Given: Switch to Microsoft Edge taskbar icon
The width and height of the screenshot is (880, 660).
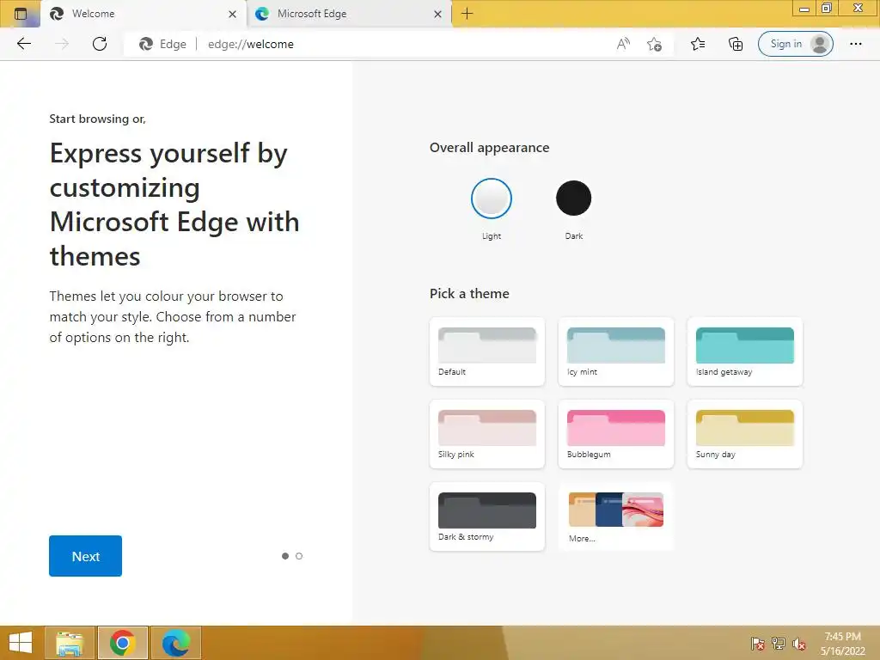Looking at the screenshot, I should tap(175, 643).
